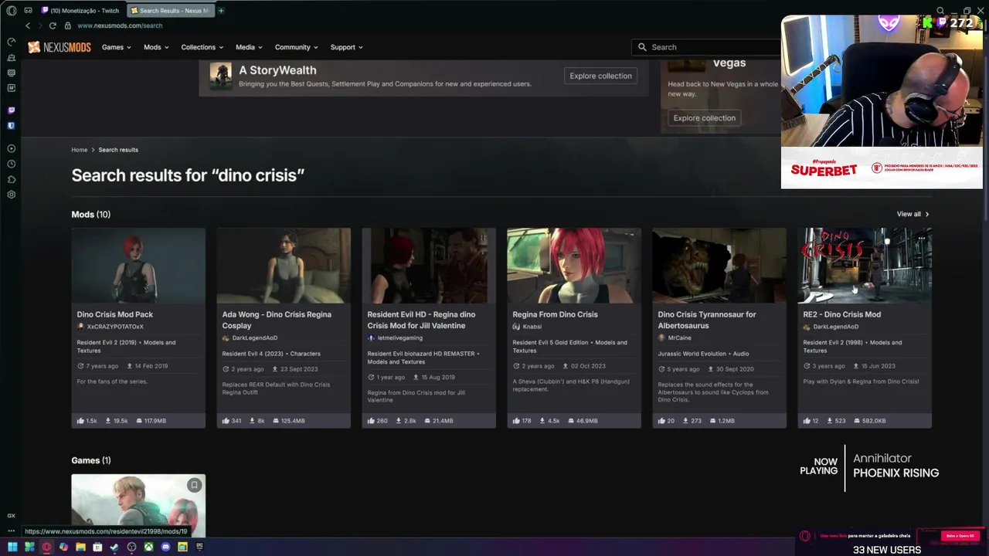Click the 'Games (1)' section heading
This screenshot has height=556, width=989.
click(91, 460)
